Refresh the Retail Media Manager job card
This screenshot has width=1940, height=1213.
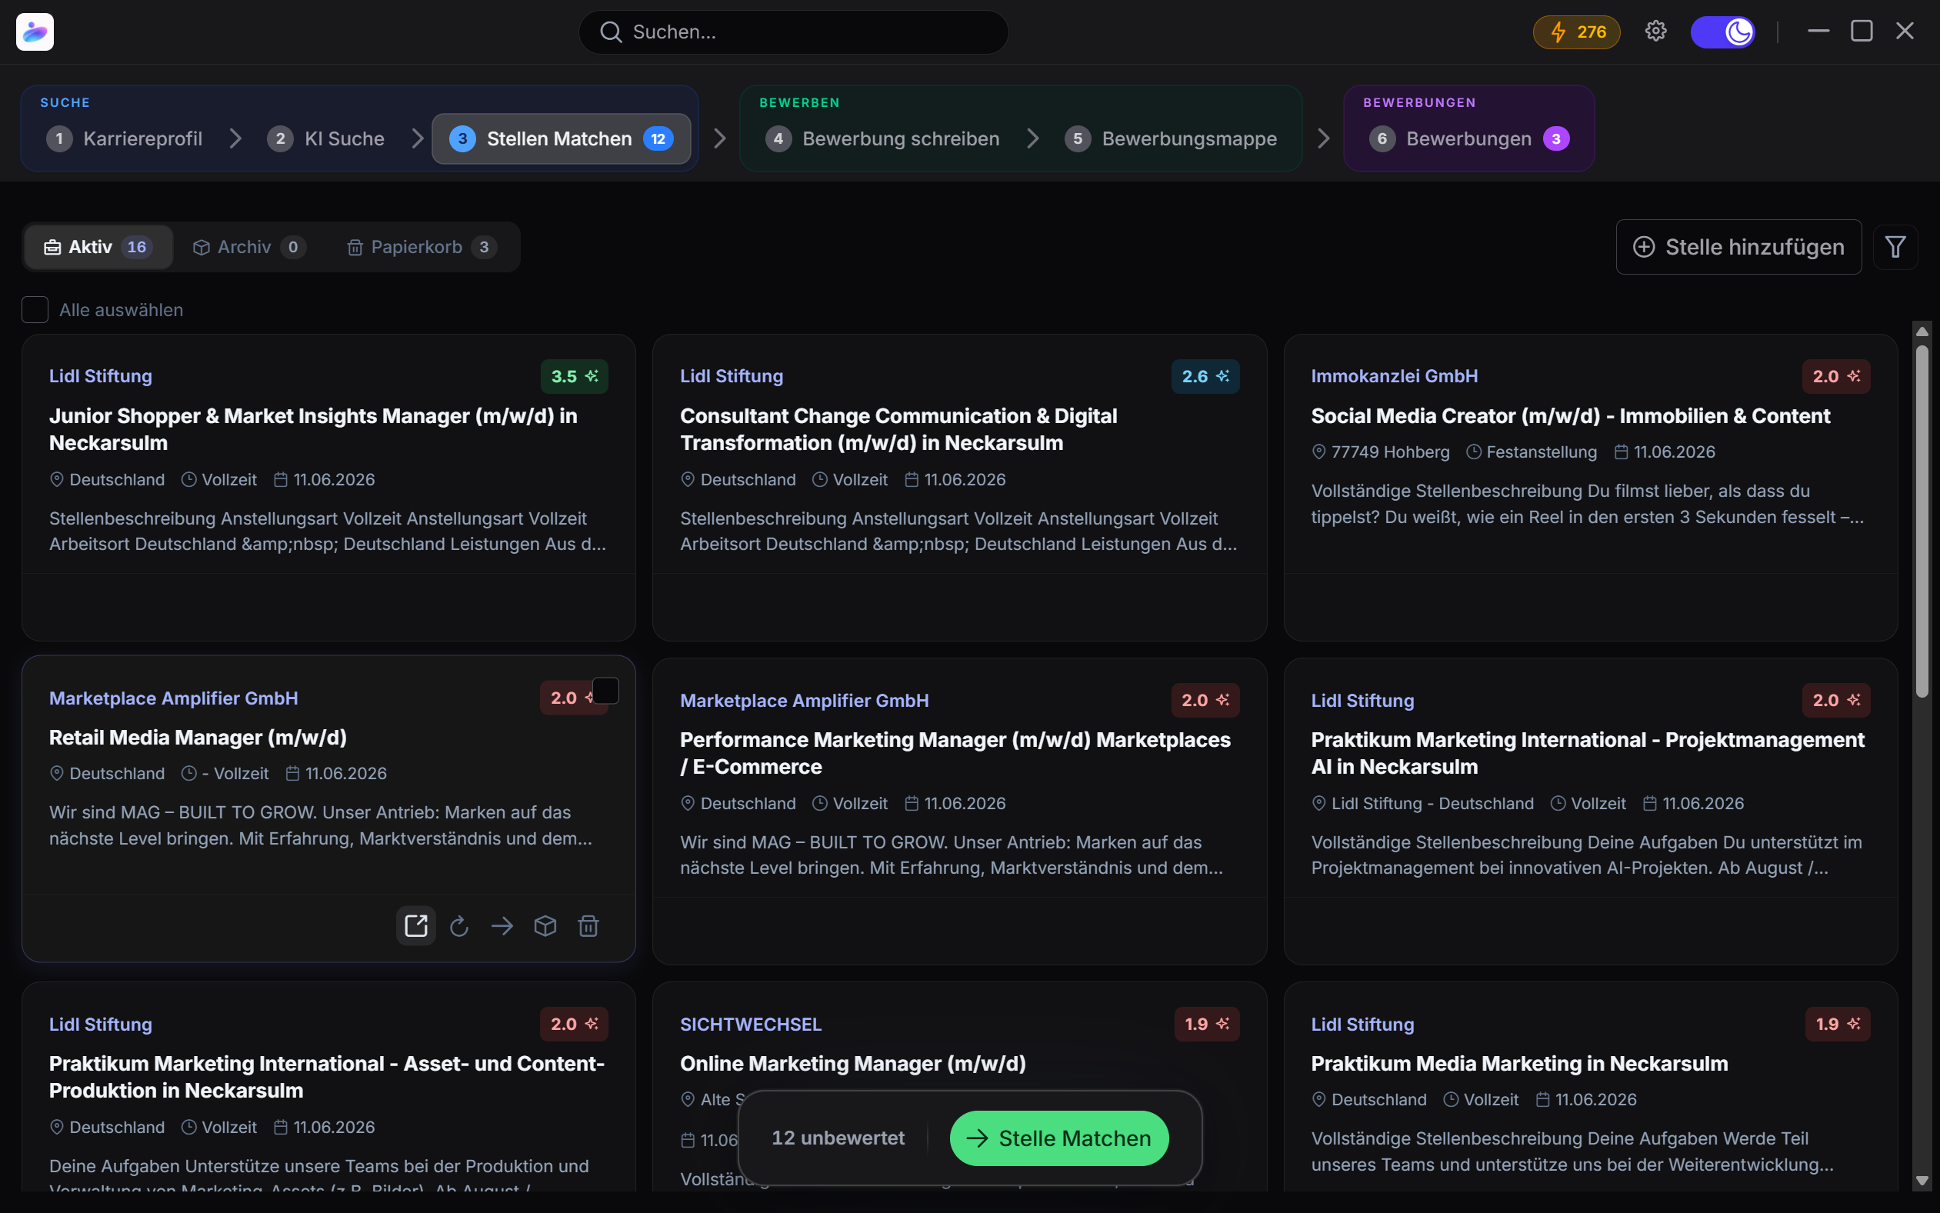click(x=459, y=926)
